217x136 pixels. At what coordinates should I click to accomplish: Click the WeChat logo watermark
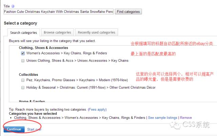(177, 126)
